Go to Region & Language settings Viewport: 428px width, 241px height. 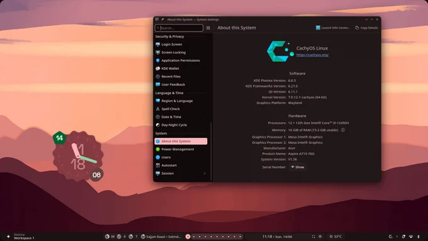pyautogui.click(x=181, y=101)
